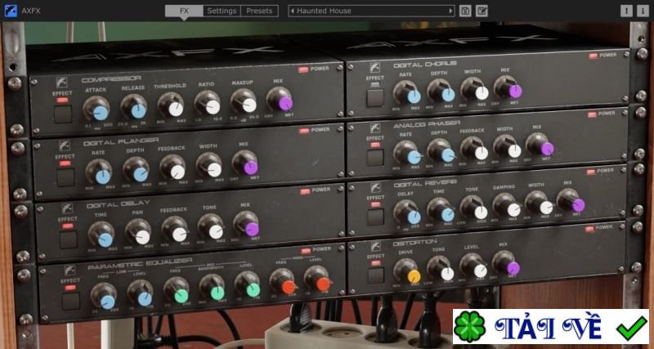Click the Equalizer Mid Bandwidth green knob
654x349 pixels.
[213, 289]
